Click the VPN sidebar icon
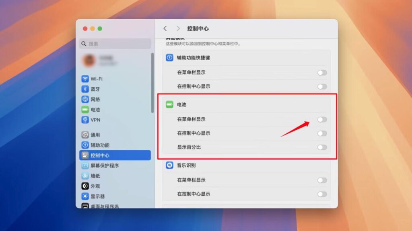This screenshot has width=412, height=231. (85, 120)
